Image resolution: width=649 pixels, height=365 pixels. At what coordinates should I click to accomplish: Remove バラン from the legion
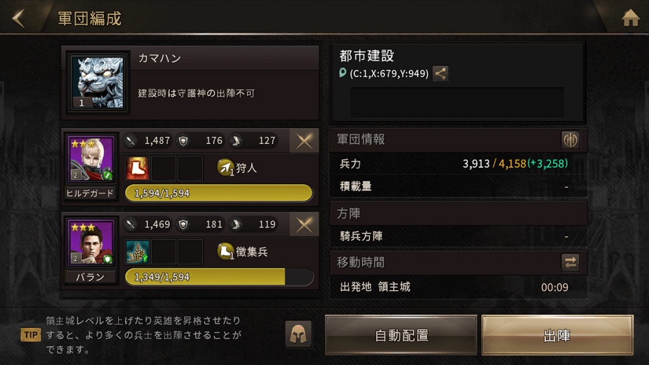(304, 225)
